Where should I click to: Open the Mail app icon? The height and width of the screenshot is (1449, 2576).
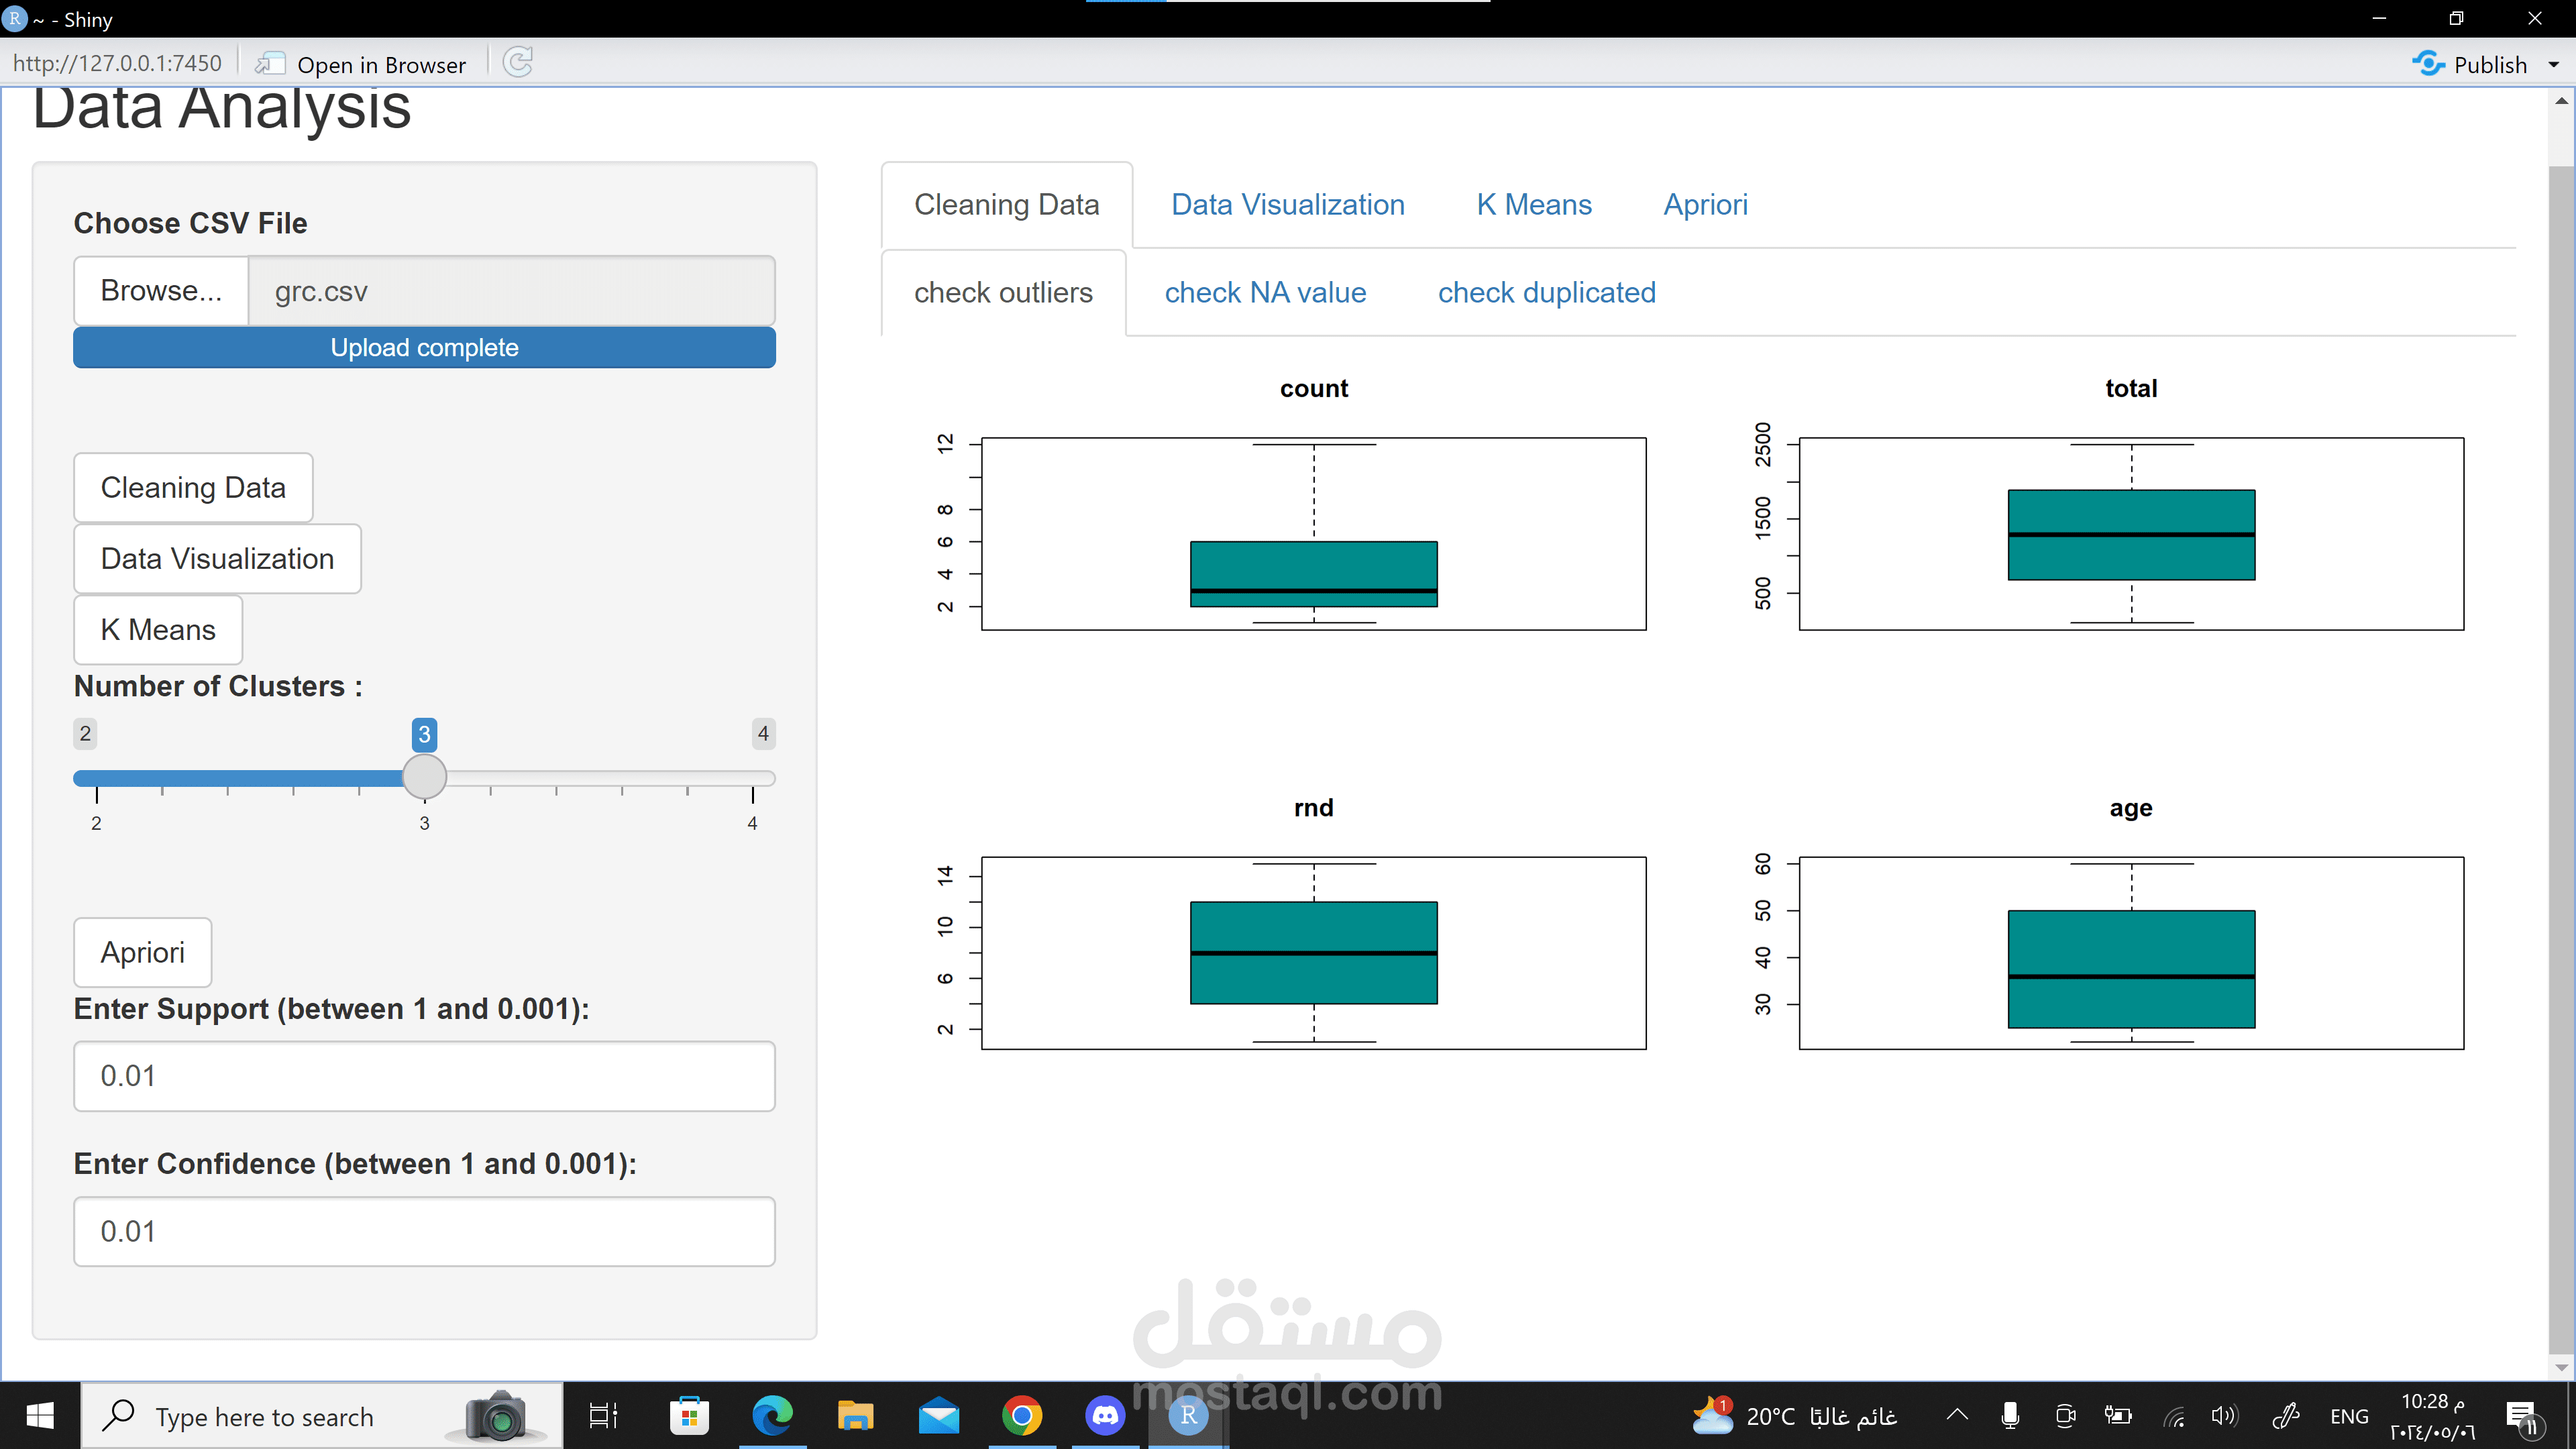click(x=938, y=1416)
